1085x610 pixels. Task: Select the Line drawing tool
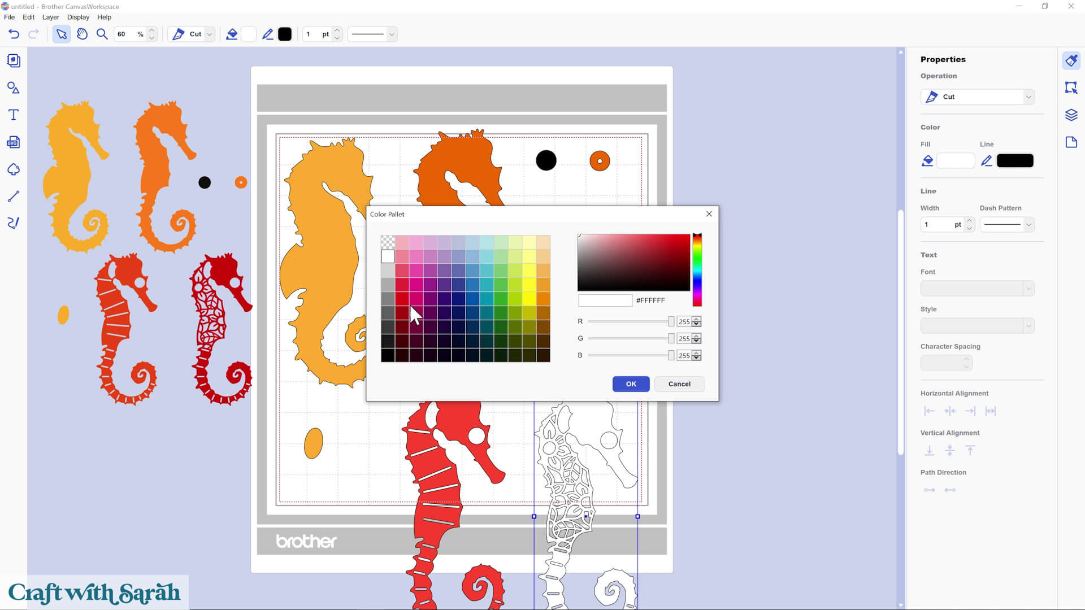pos(14,196)
